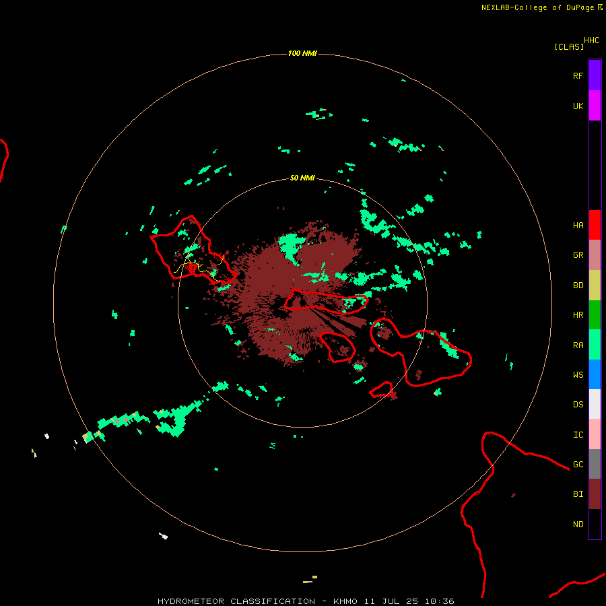
Task: Click the HR dark green legend swatch
Action: point(595,315)
